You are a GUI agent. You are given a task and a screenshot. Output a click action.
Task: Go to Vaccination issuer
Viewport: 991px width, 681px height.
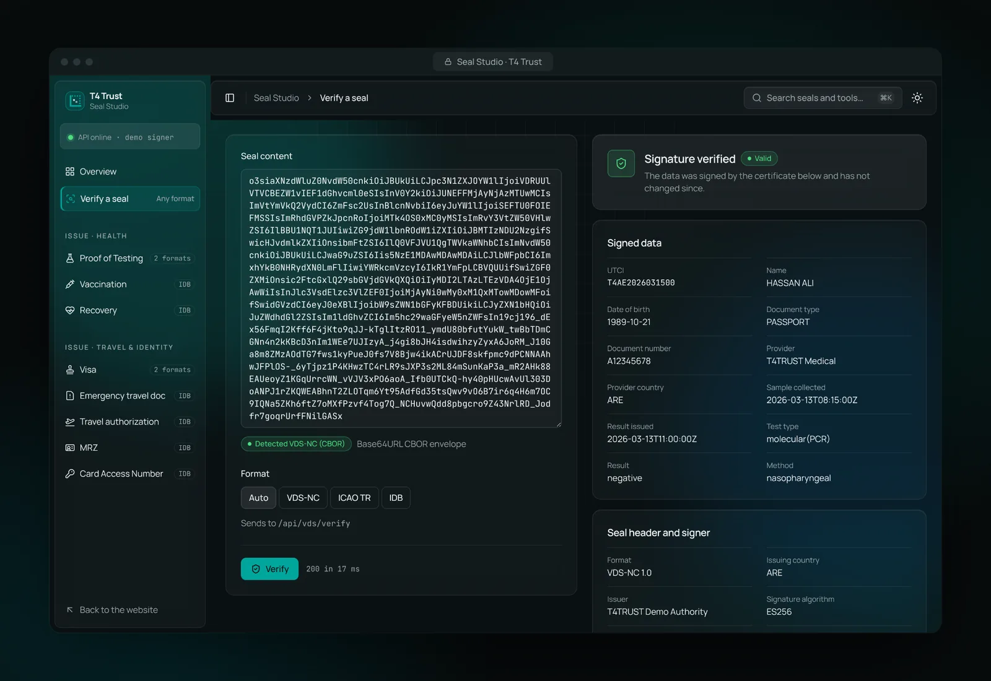point(130,284)
